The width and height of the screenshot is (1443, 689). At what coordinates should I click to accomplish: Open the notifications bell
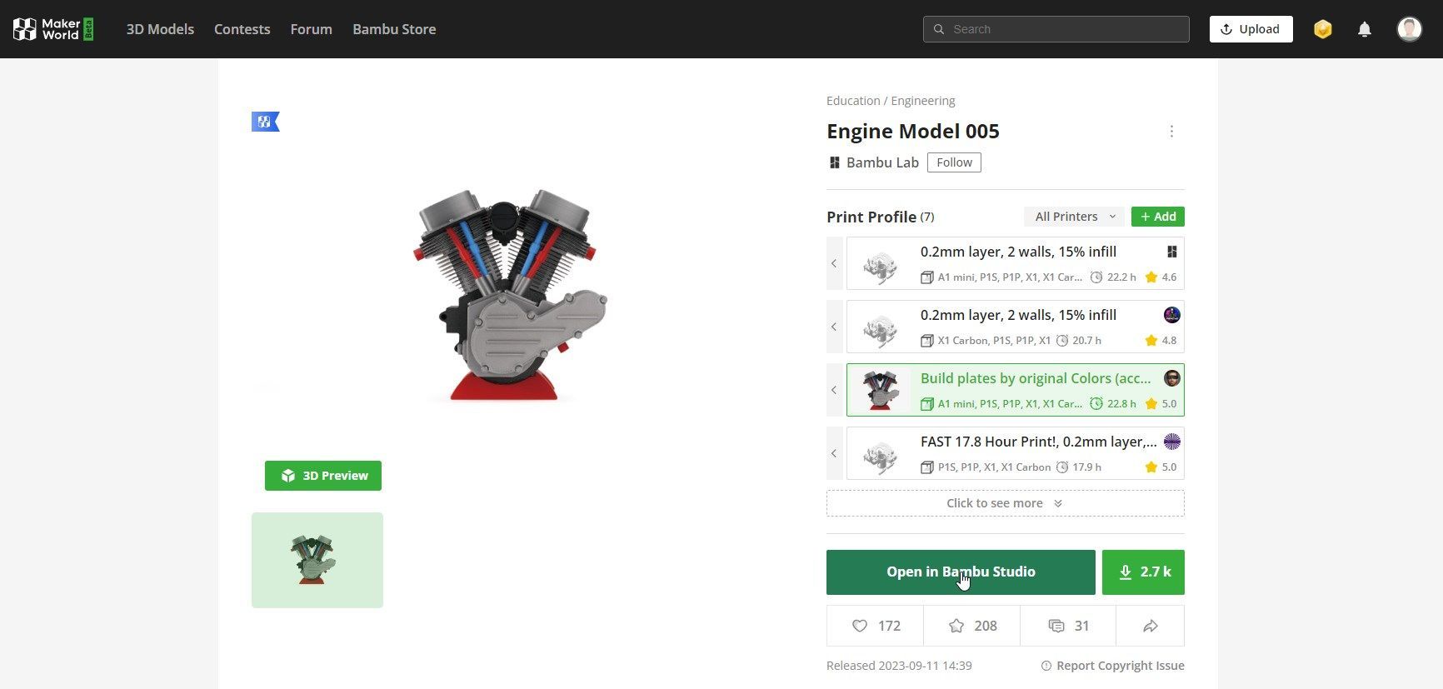1364,29
